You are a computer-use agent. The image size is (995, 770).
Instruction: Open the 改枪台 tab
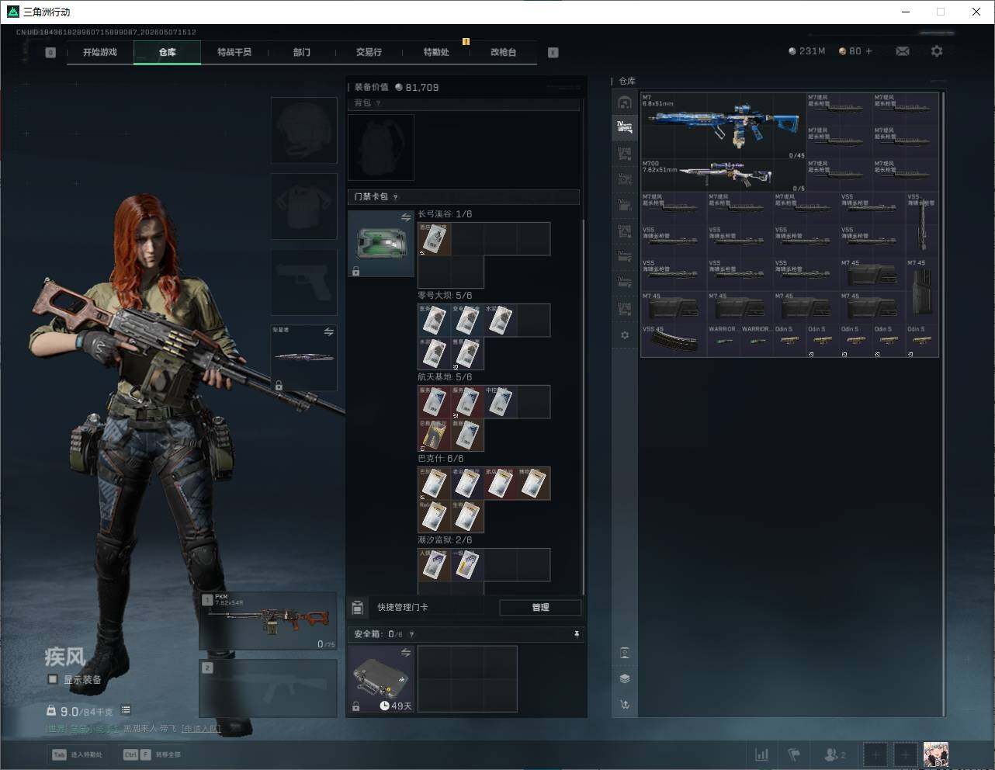pyautogui.click(x=503, y=52)
